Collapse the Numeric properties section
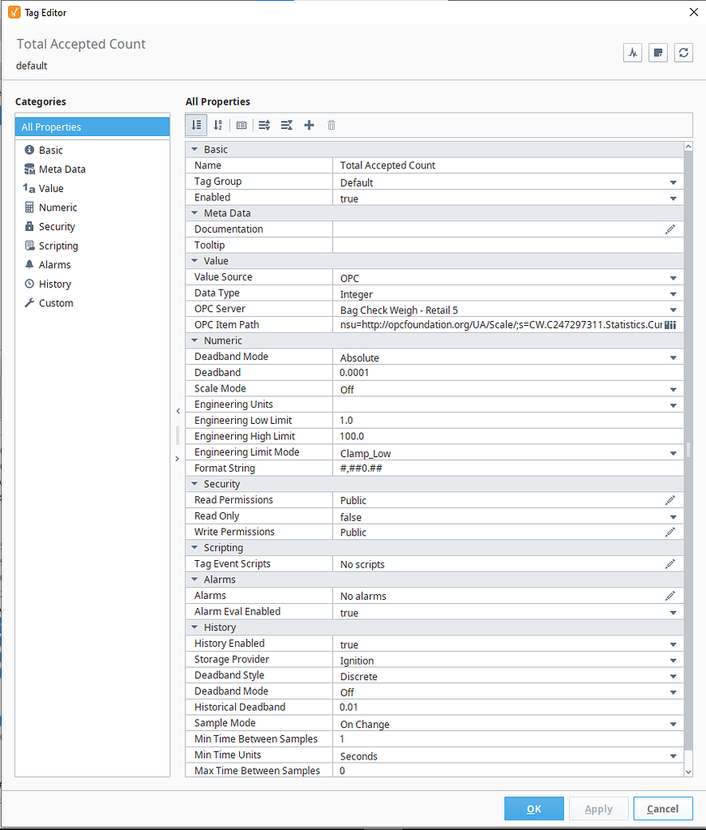706x830 pixels. (195, 340)
